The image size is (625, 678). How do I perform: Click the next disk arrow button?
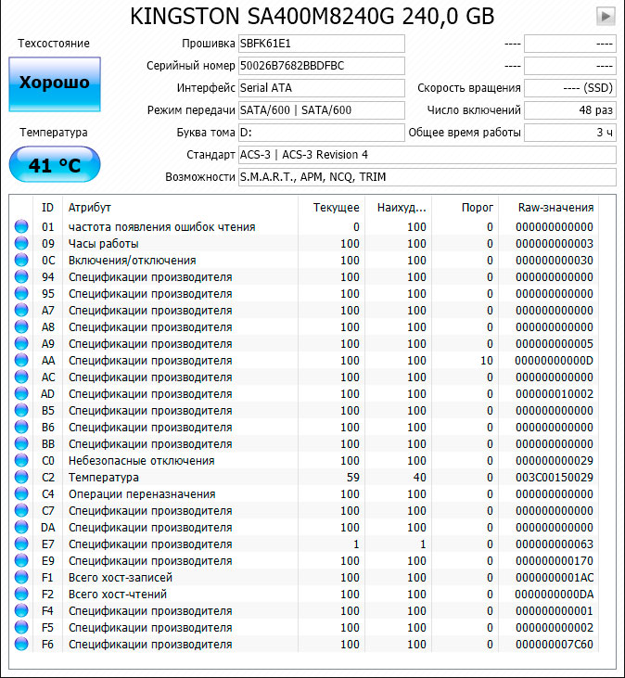[606, 17]
